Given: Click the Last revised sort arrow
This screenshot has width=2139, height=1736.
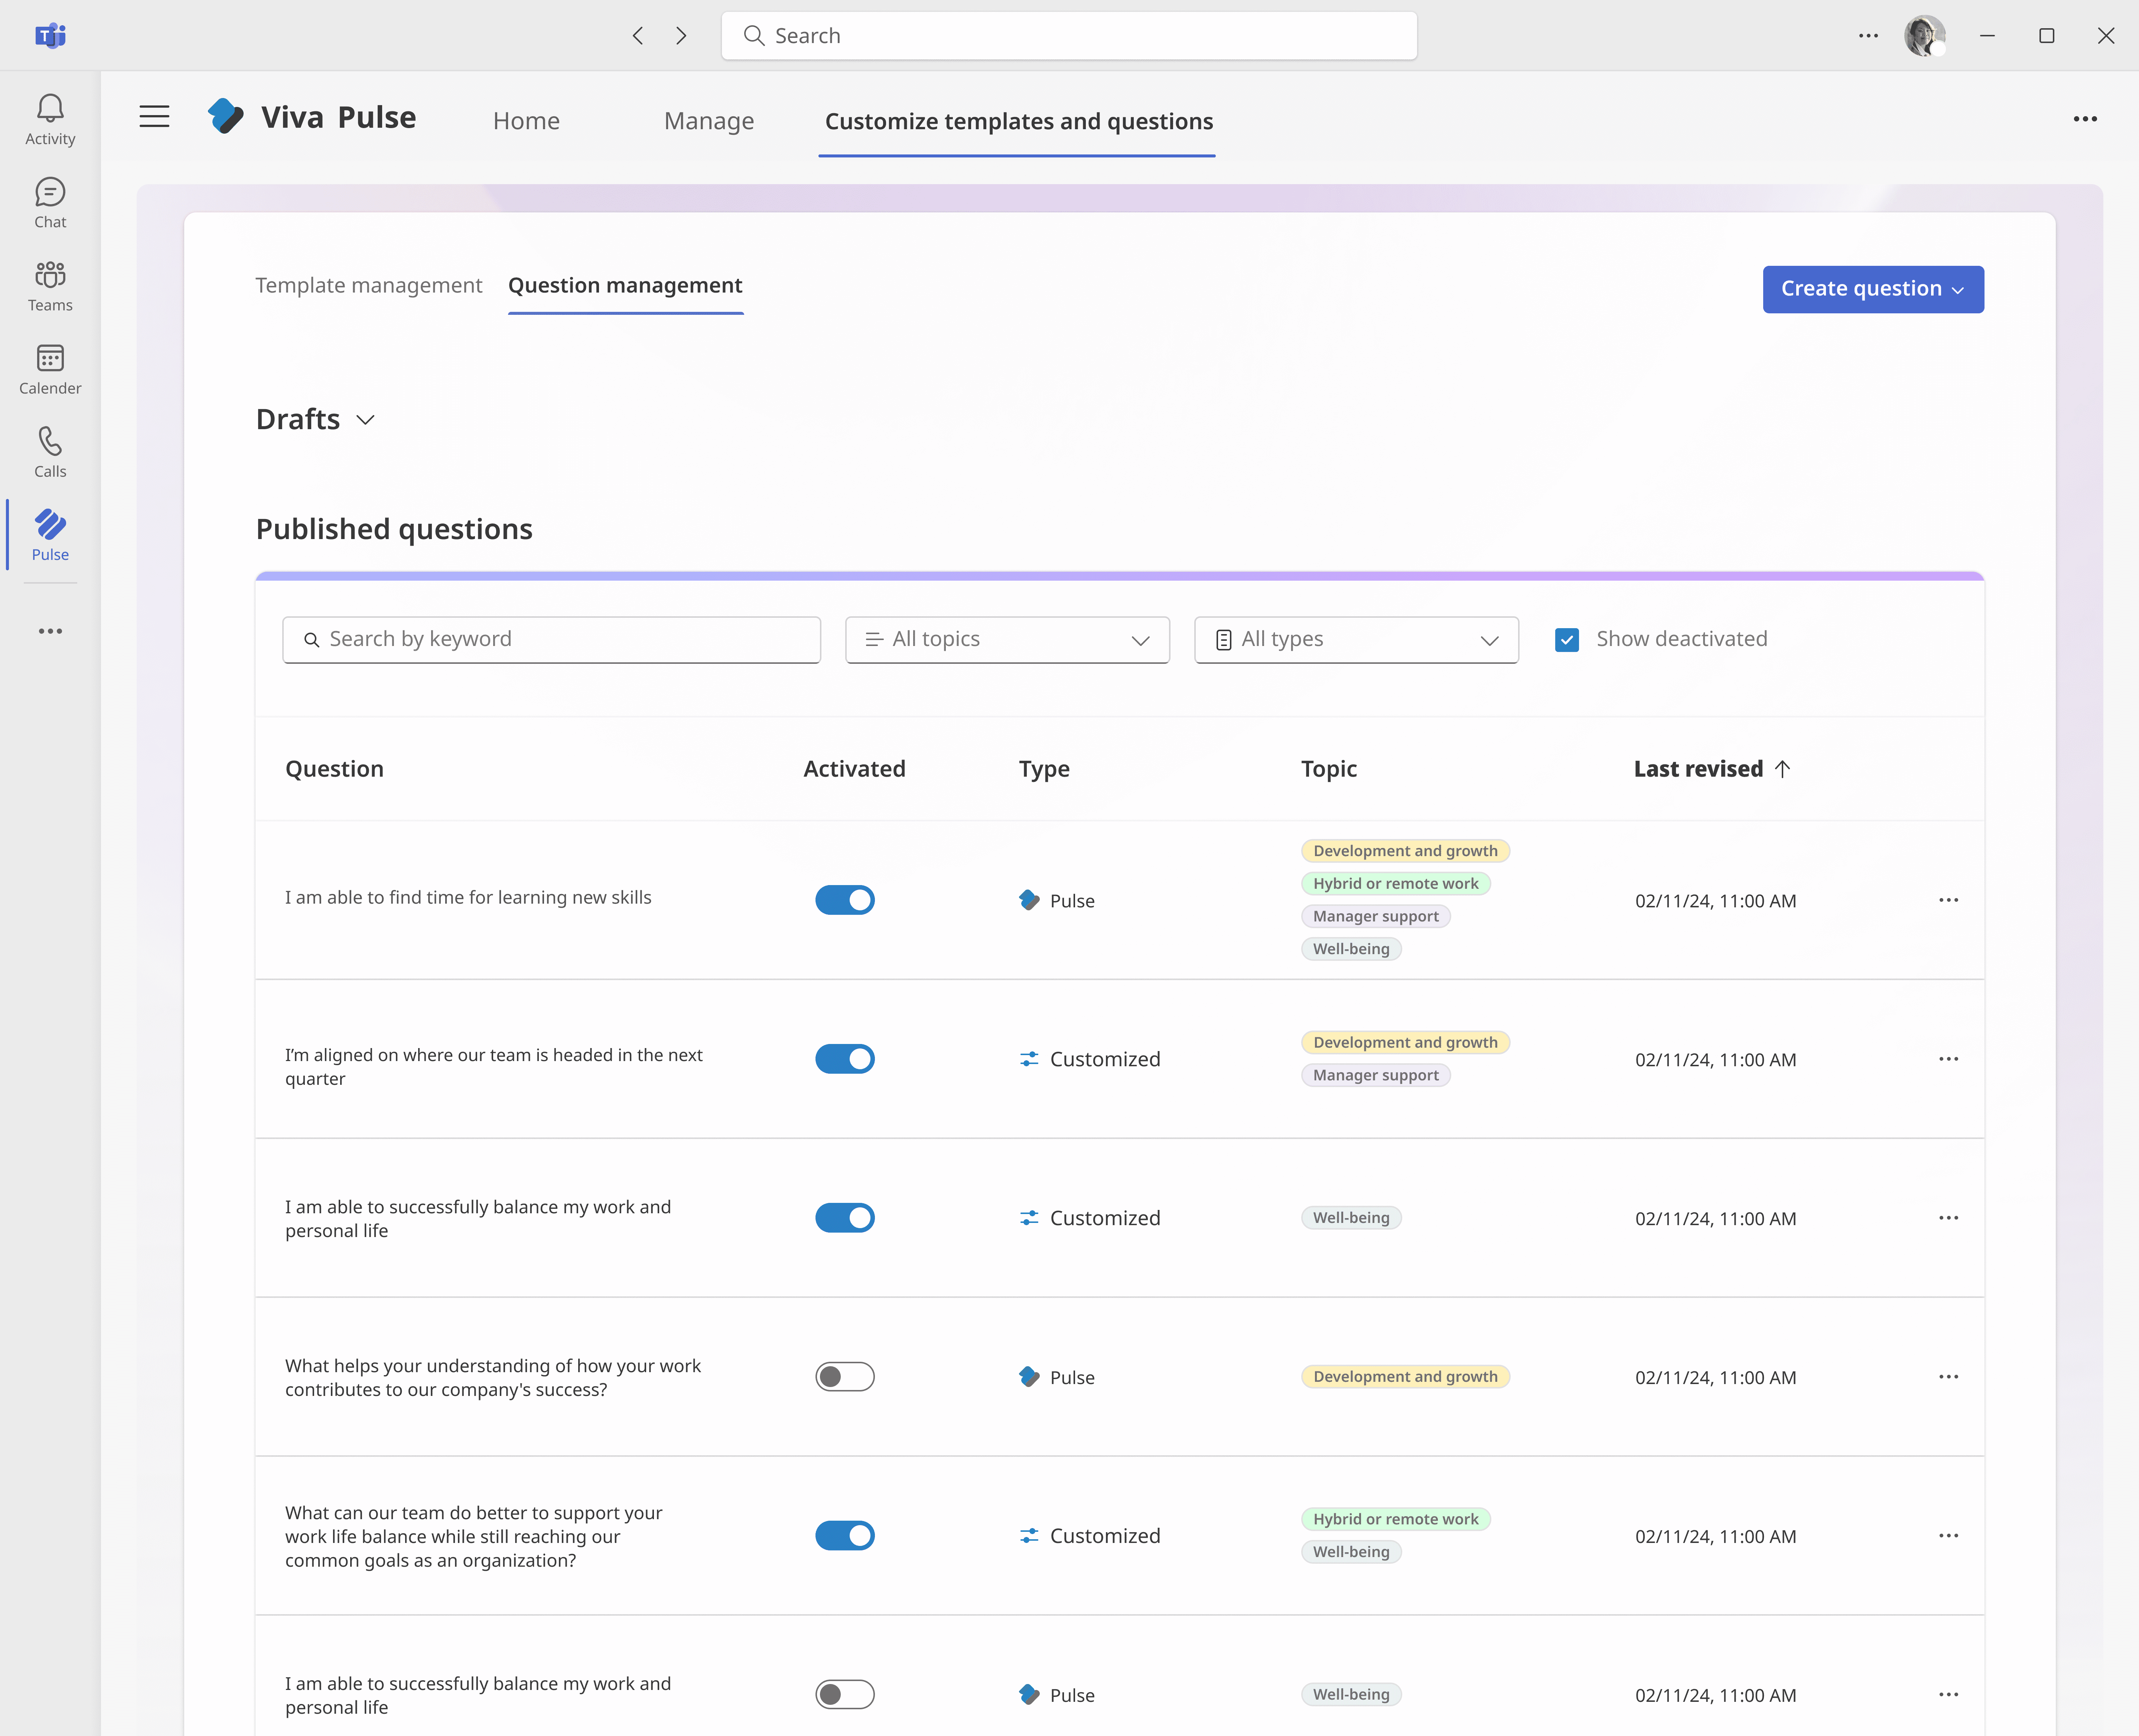Looking at the screenshot, I should coord(1782,768).
